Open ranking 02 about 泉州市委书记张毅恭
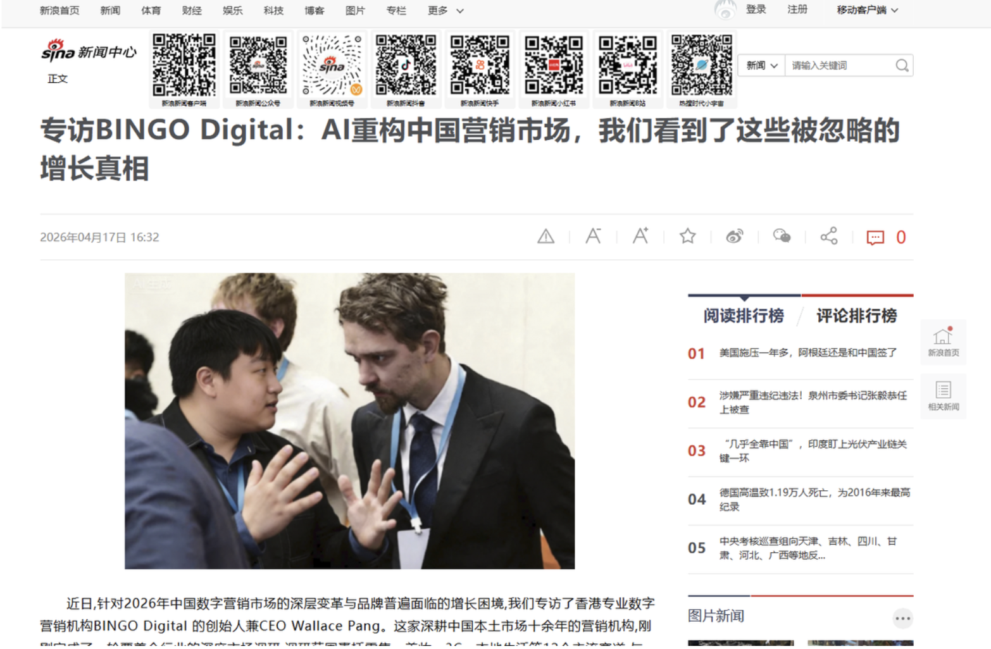The image size is (991, 649). coord(813,402)
